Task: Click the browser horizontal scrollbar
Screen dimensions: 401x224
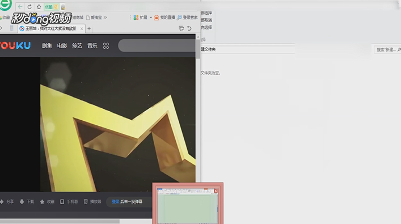Action: pyautogui.click(x=60, y=221)
